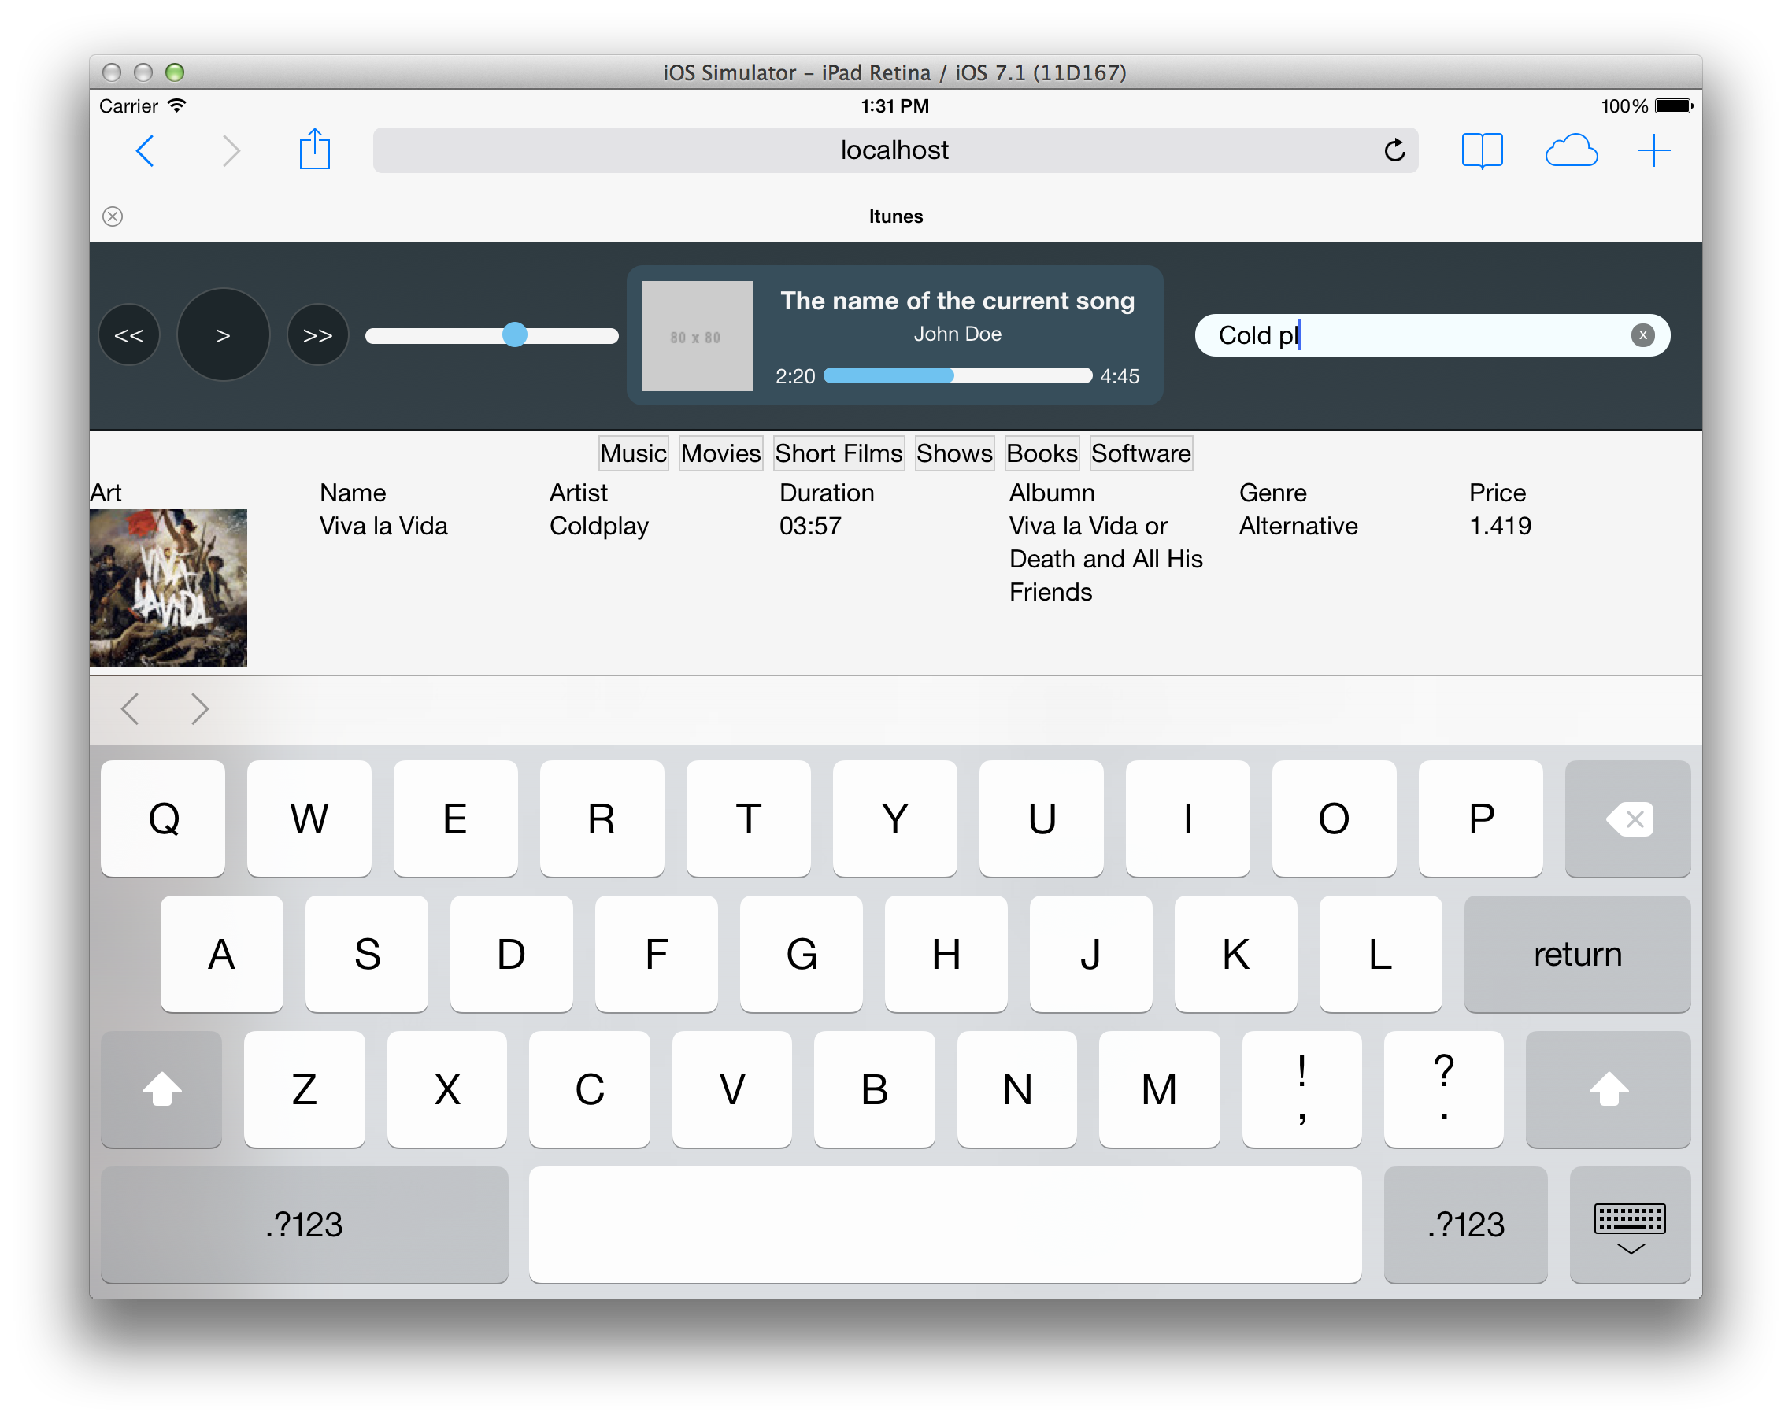Click the song progress bar
Viewport: 1792px width, 1423px height.
coord(957,376)
